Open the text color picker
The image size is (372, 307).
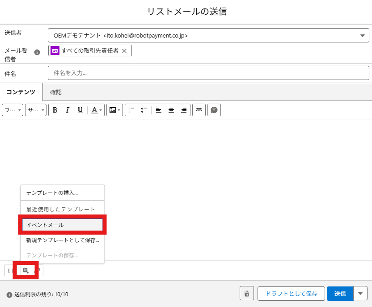pyautogui.click(x=97, y=110)
